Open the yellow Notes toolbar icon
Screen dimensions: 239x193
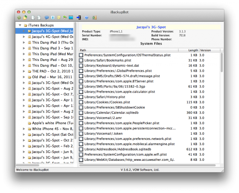coord(59,18)
